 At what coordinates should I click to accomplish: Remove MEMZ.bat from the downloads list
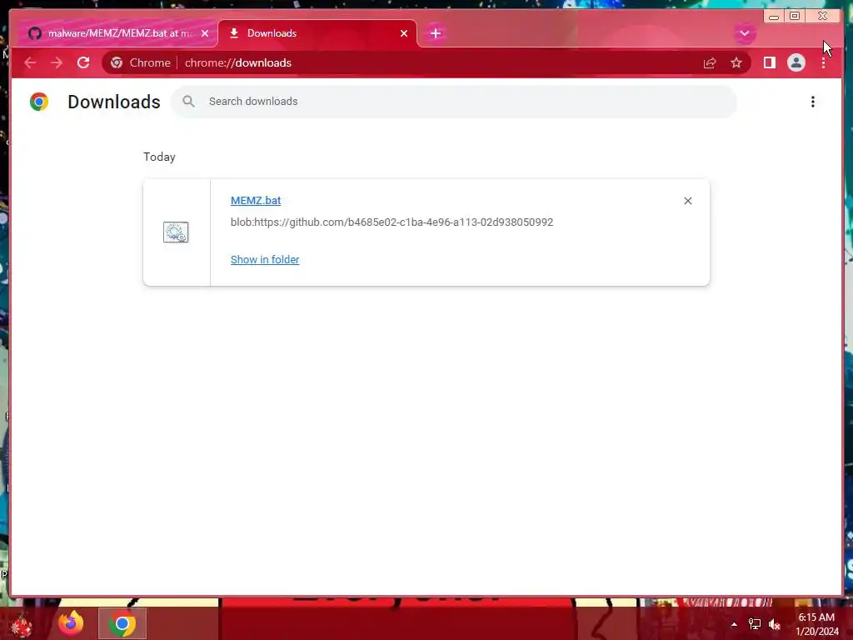pyautogui.click(x=687, y=201)
